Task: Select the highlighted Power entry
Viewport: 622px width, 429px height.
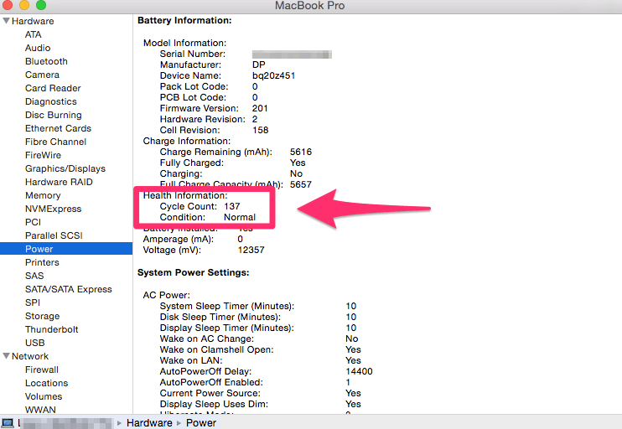Action: (66, 249)
